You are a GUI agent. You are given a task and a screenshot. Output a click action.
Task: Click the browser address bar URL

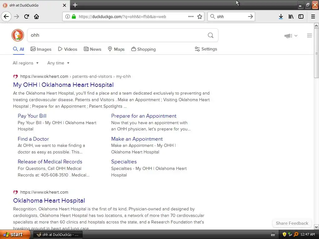(x=122, y=16)
